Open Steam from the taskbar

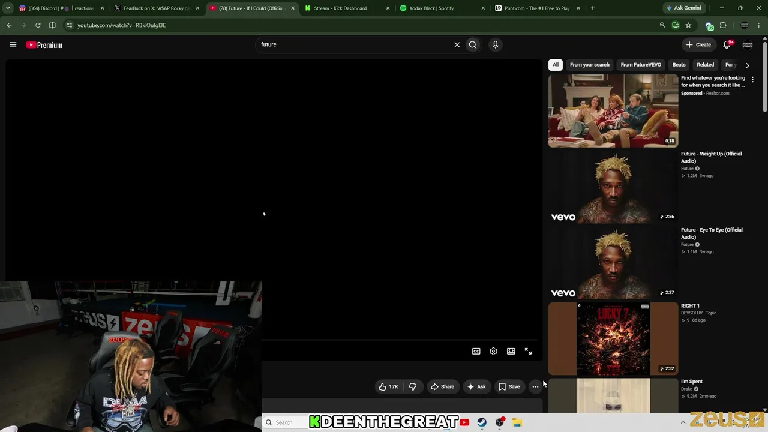pyautogui.click(x=482, y=422)
